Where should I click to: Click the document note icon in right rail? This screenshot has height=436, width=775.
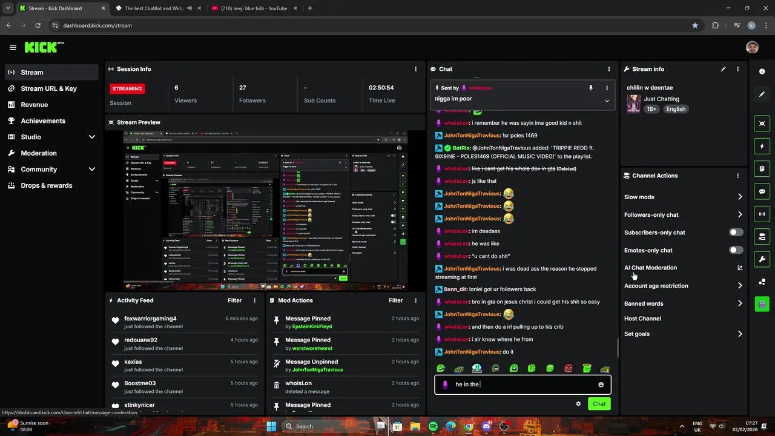pyautogui.click(x=762, y=168)
